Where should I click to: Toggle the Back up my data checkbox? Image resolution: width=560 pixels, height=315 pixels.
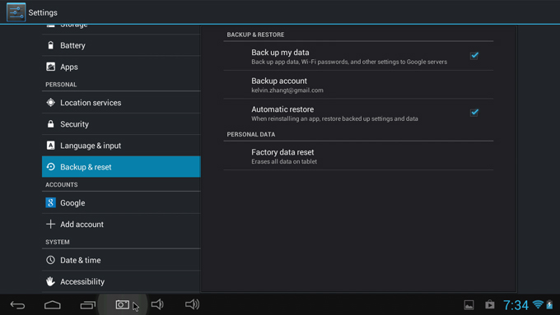point(474,56)
